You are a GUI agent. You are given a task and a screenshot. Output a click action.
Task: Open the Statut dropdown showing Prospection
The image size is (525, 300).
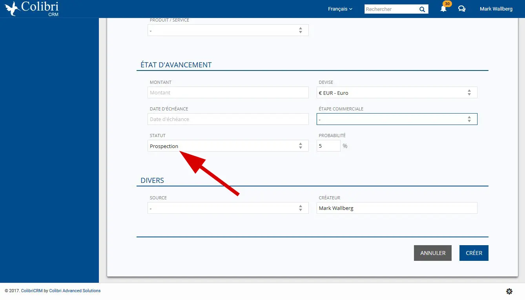coord(228,146)
